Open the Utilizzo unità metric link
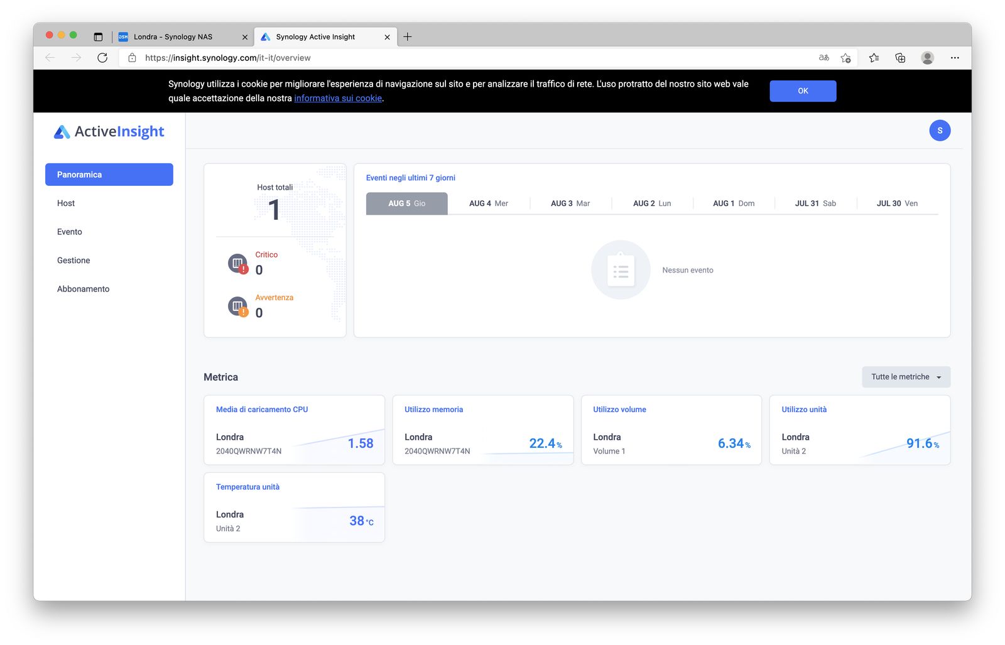 tap(804, 409)
